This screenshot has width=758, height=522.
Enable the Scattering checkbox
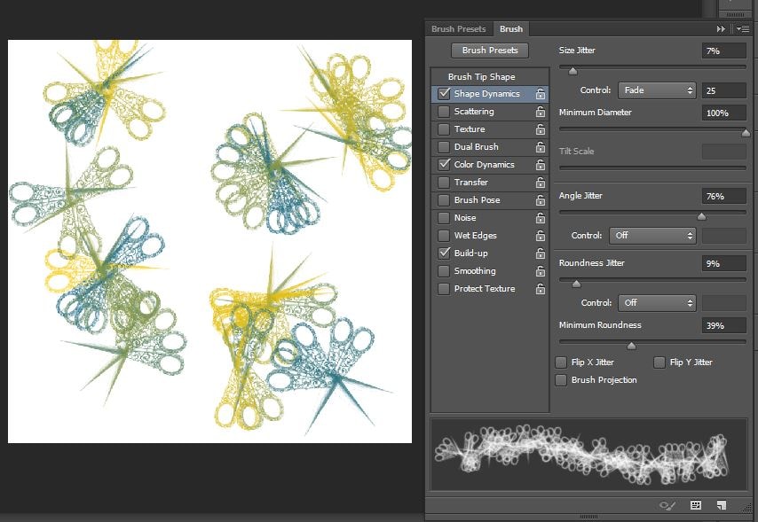(x=444, y=112)
